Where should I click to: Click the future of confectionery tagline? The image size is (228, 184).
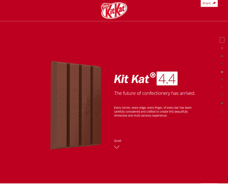[154, 93]
